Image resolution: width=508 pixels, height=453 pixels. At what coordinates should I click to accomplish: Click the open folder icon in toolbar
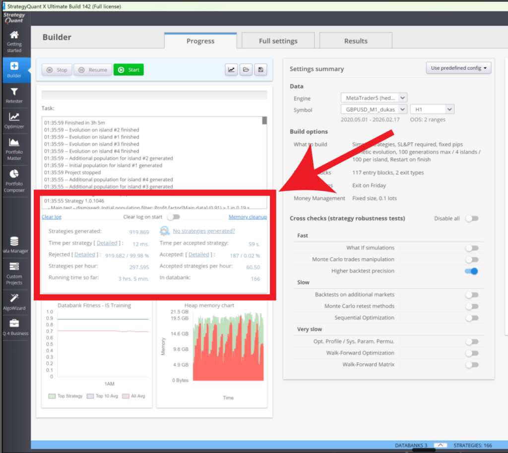pyautogui.click(x=246, y=70)
